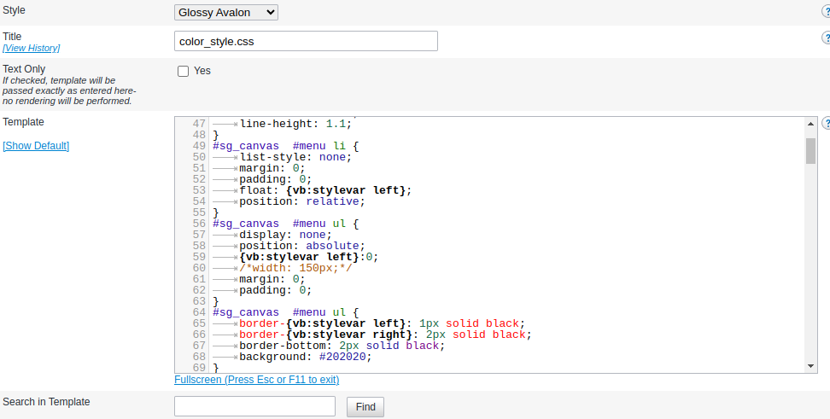The height and width of the screenshot is (419, 830).
Task: Click the template editor scrollbar thumb
Action: [x=810, y=151]
